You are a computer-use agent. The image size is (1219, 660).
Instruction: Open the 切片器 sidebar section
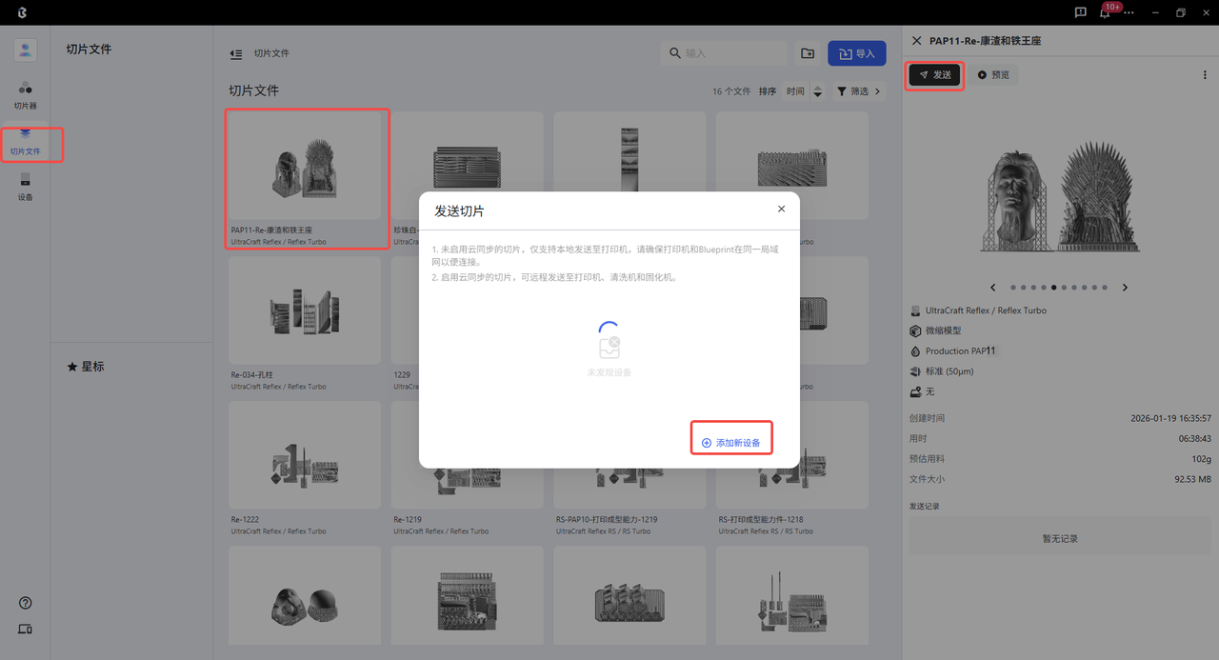click(x=26, y=95)
